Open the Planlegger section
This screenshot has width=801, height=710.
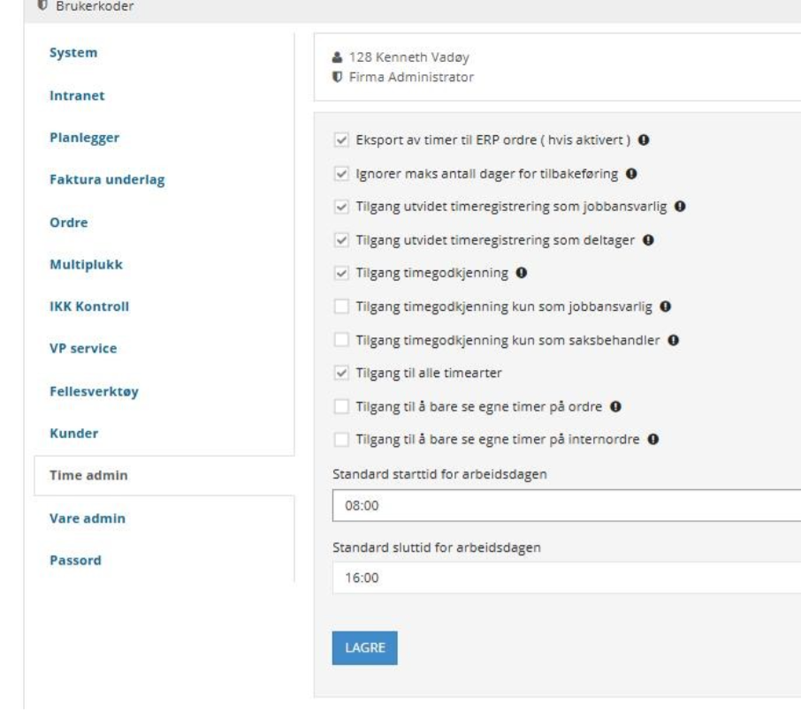point(84,138)
